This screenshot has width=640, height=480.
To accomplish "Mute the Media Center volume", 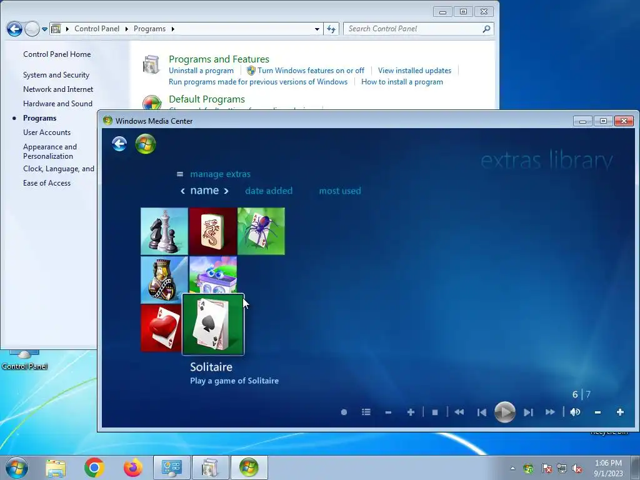I will (x=575, y=412).
